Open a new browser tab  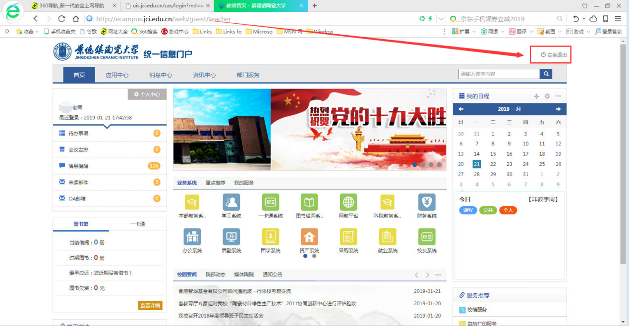click(315, 5)
